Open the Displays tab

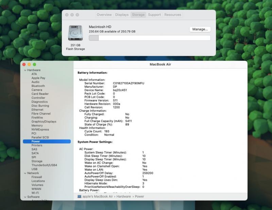[122, 15]
